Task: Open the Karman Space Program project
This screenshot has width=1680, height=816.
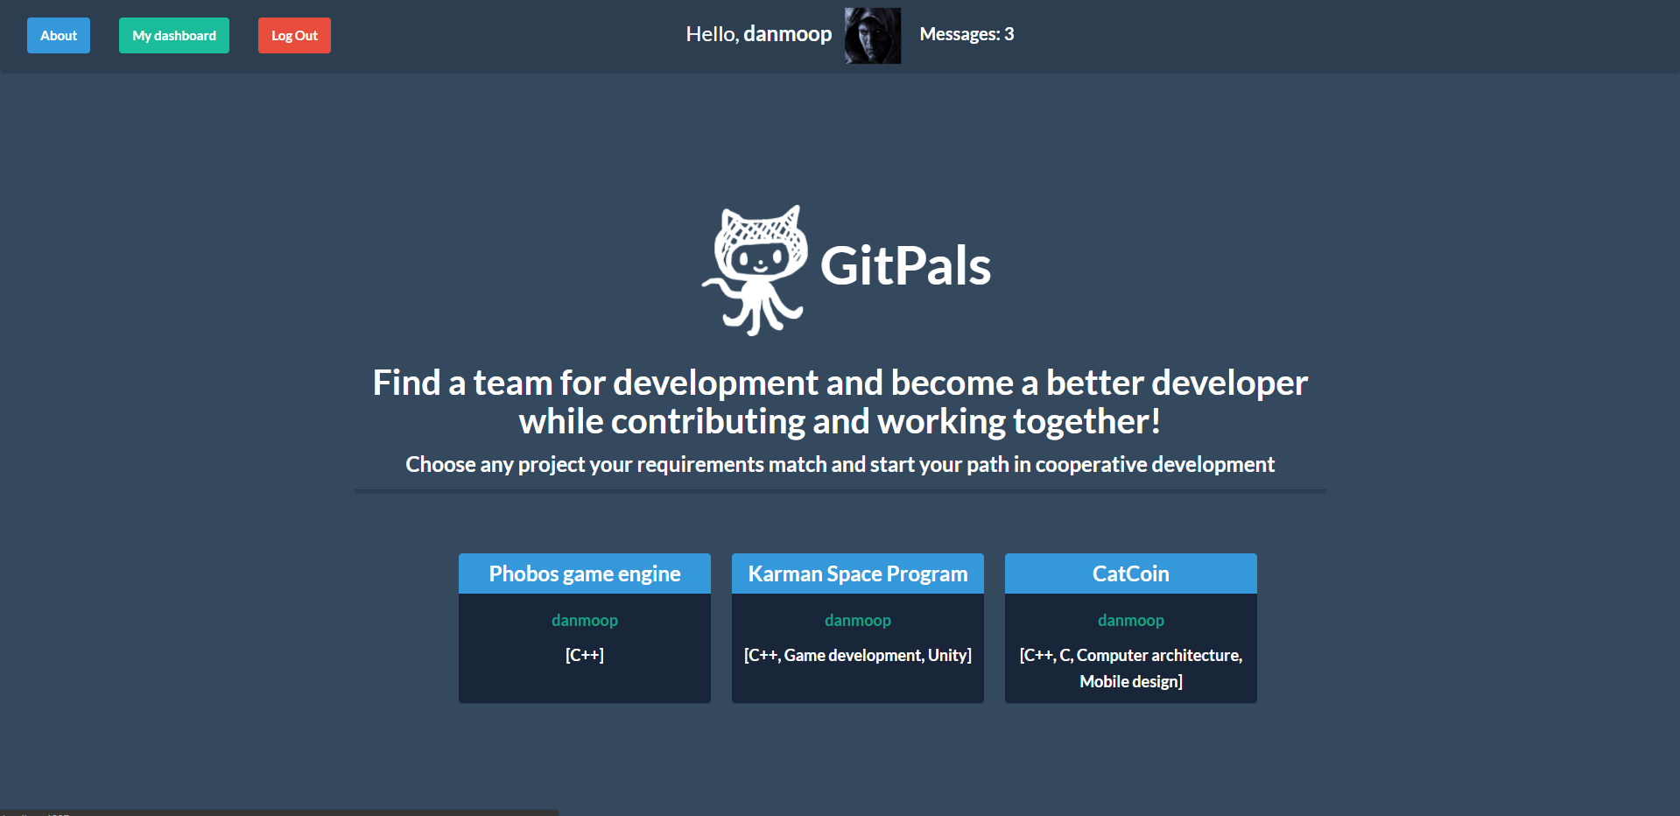Action: 858,573
